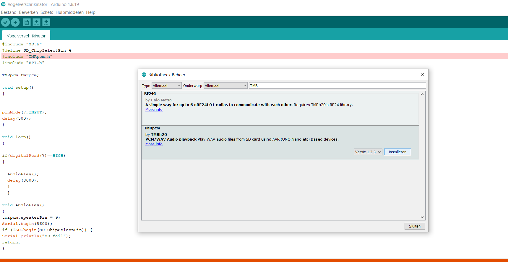Click the delay(500); line

(17, 118)
